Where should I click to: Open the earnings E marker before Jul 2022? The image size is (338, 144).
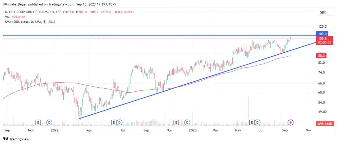pos(114,123)
